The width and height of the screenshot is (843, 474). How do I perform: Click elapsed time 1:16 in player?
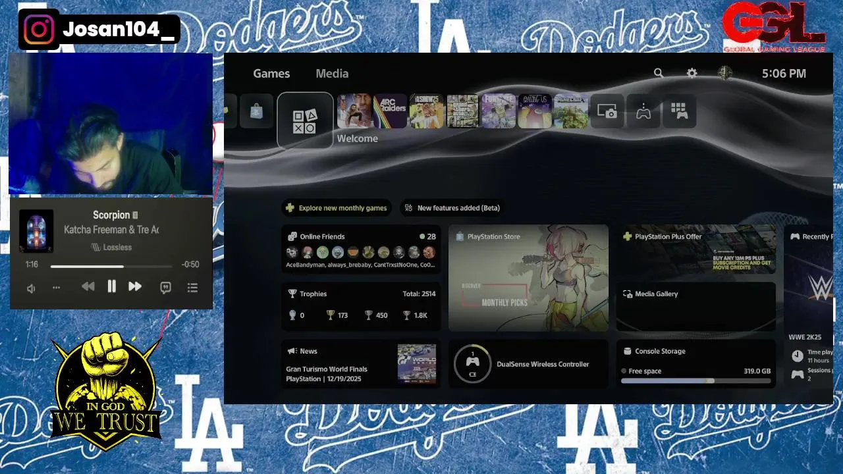click(x=32, y=264)
